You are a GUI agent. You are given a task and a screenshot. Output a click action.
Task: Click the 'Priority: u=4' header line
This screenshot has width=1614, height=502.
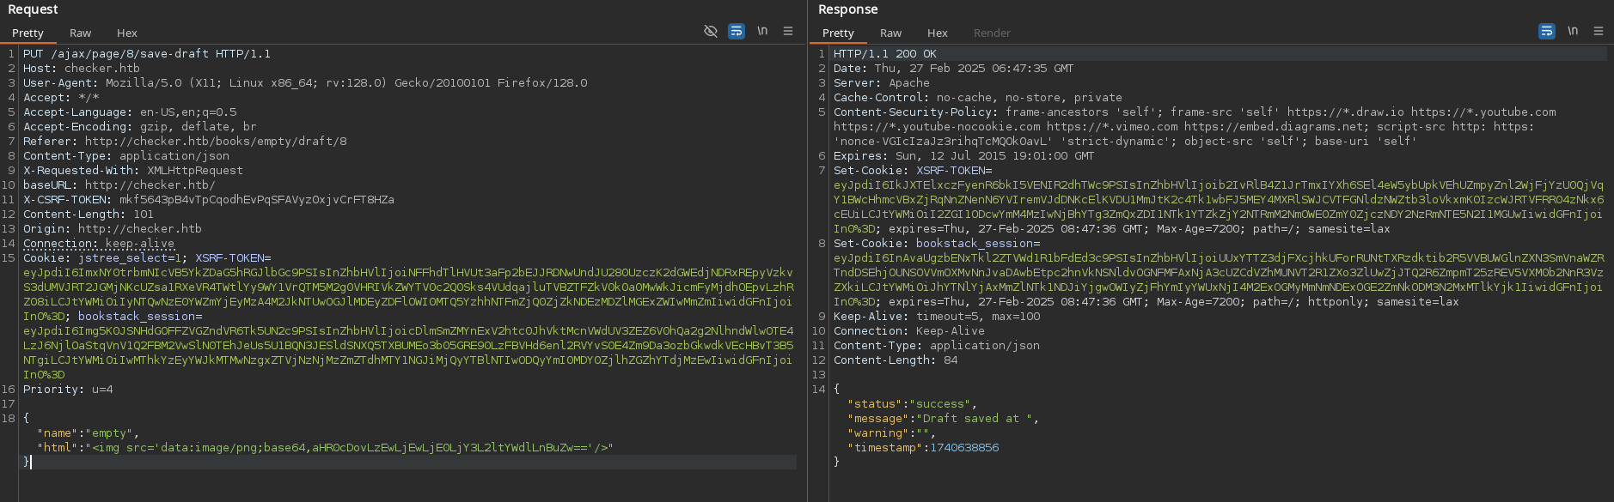point(68,389)
